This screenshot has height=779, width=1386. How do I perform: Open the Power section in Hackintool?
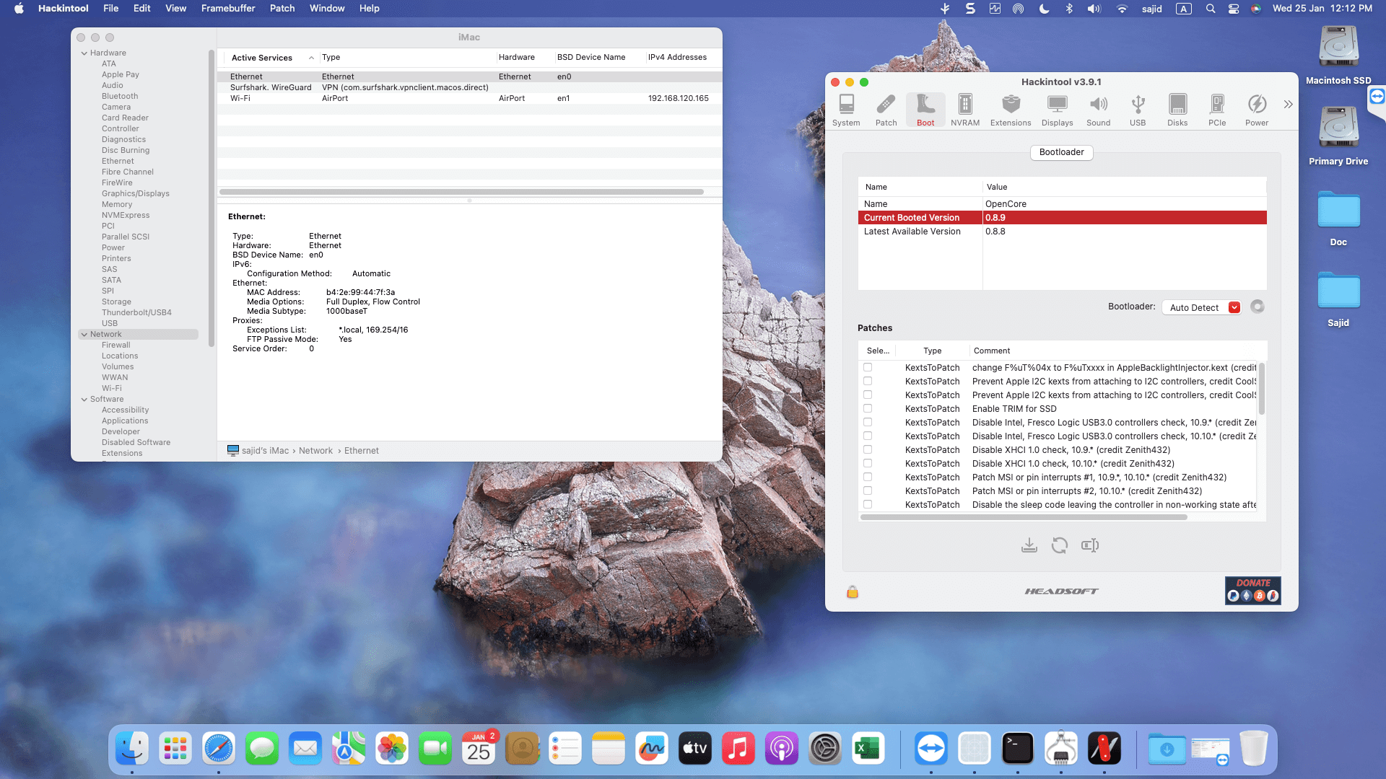pyautogui.click(x=1257, y=110)
